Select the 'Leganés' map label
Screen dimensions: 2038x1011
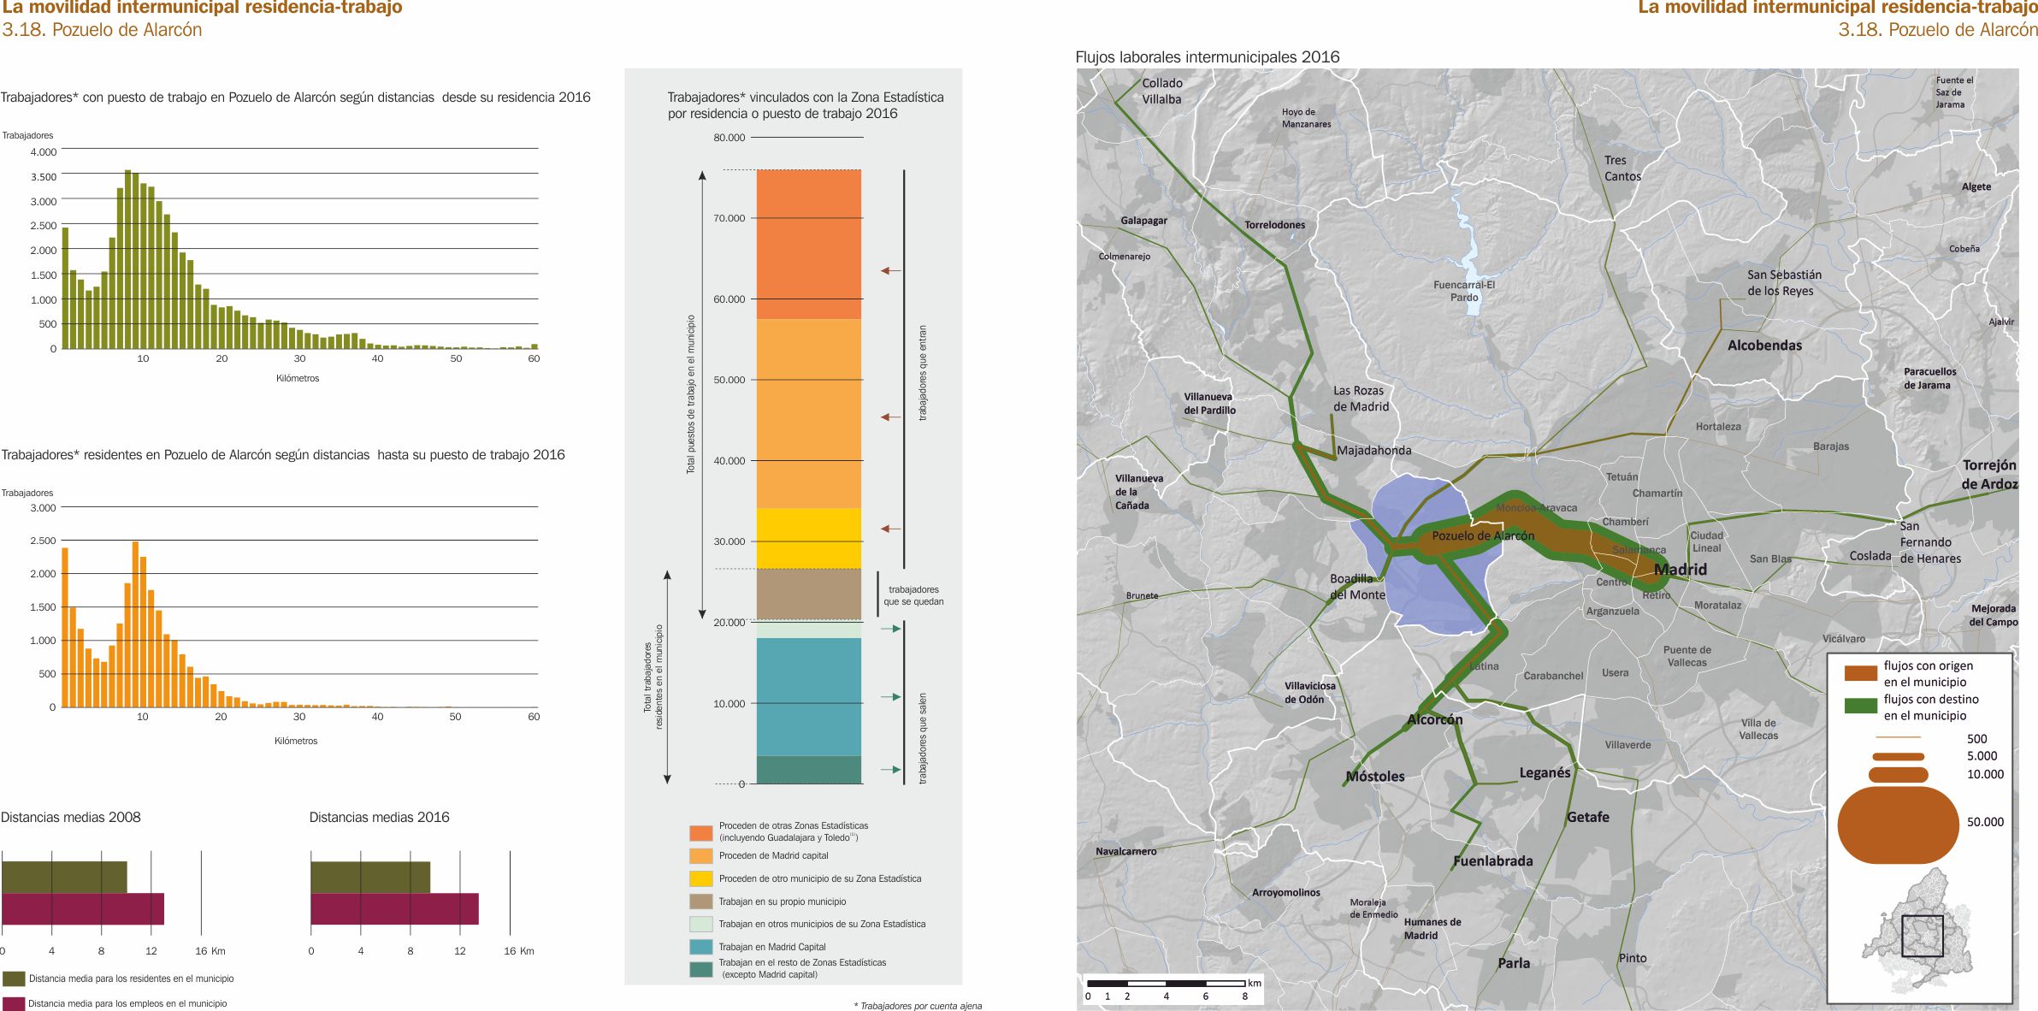(1545, 773)
